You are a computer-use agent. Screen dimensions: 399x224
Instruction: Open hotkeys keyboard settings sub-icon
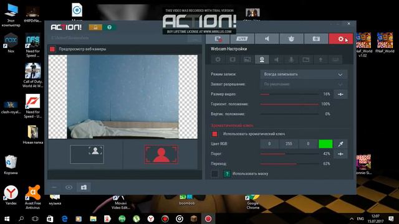coord(335,60)
